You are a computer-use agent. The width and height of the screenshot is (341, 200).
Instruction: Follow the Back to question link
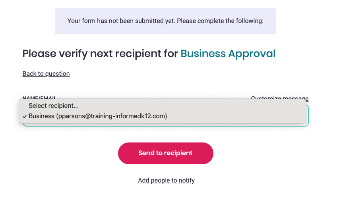point(46,73)
